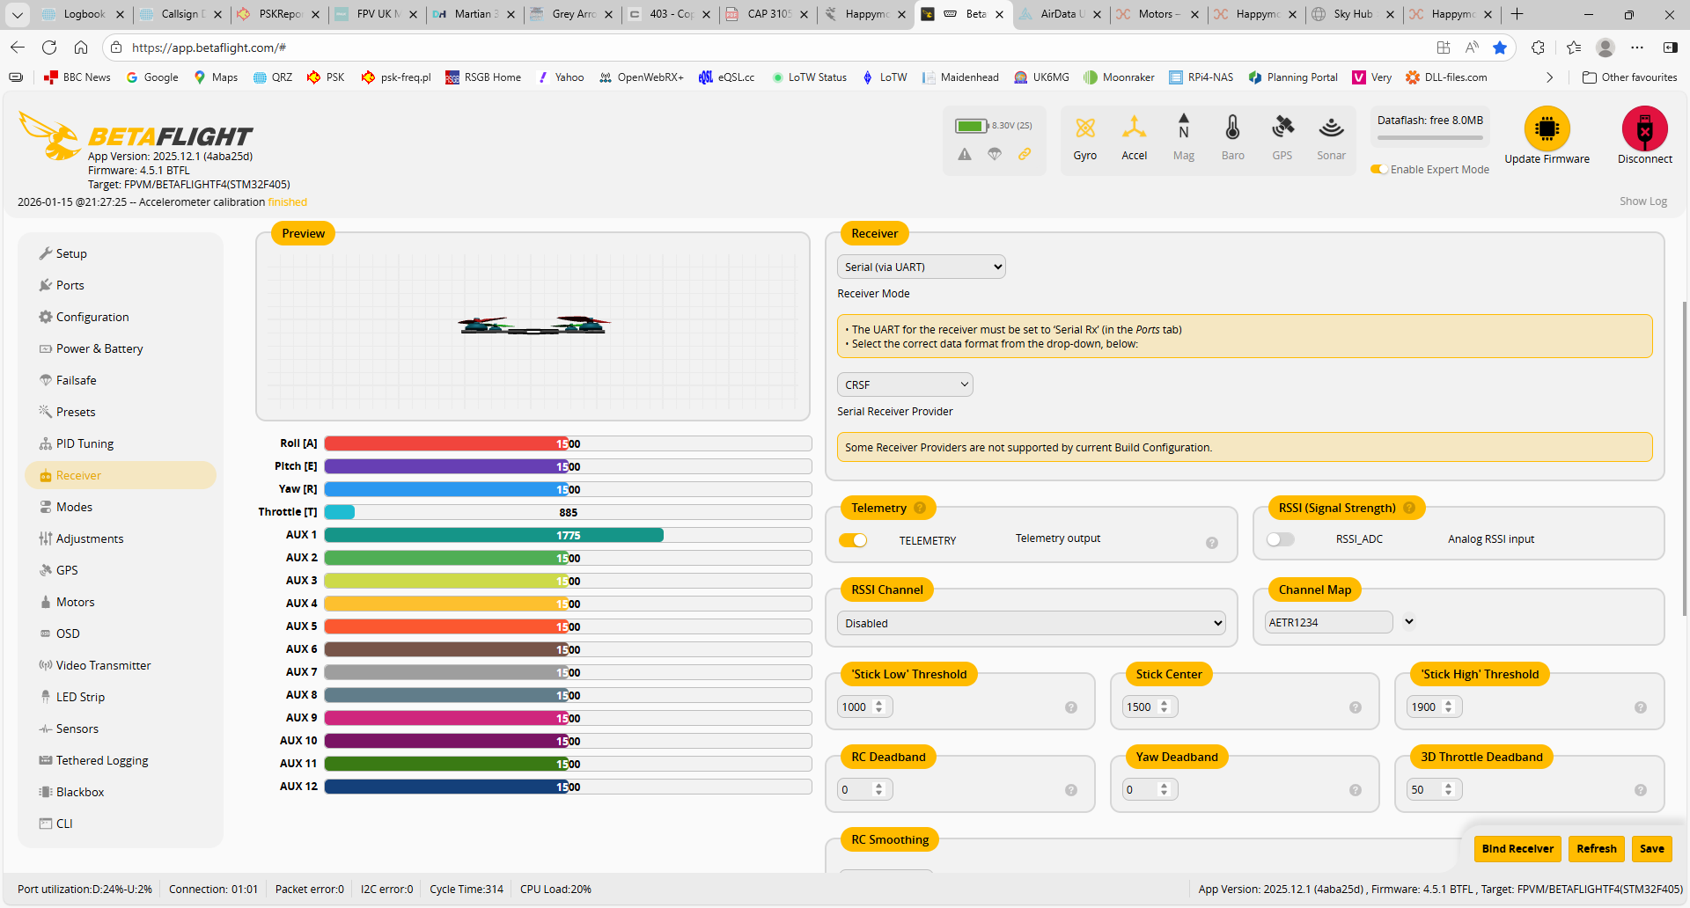Click the battery voltage indicator icon
Viewport: 1690px width, 908px height.
pyautogui.click(x=971, y=126)
